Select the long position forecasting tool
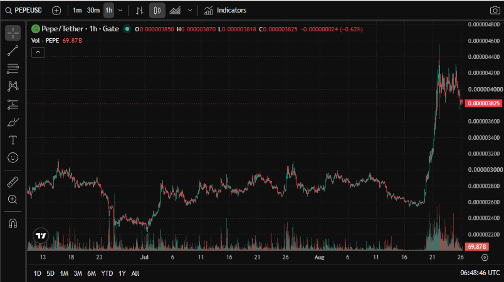This screenshot has height=282, width=504. (x=13, y=105)
